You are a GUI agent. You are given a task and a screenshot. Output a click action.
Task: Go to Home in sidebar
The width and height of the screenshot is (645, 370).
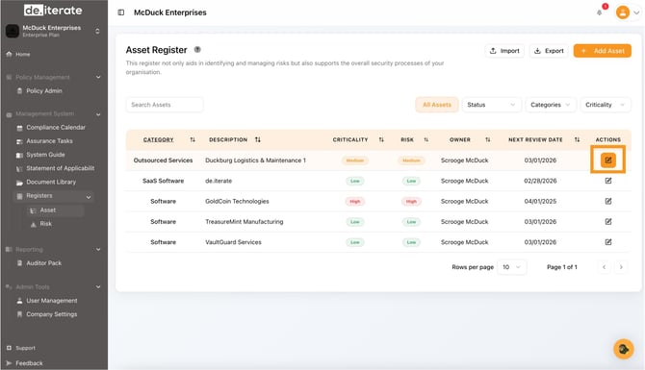coord(18,54)
